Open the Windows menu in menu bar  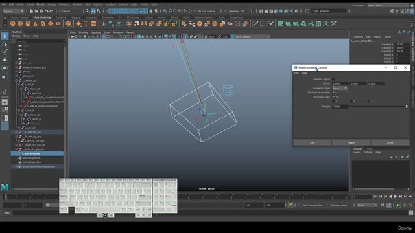click(64, 5)
